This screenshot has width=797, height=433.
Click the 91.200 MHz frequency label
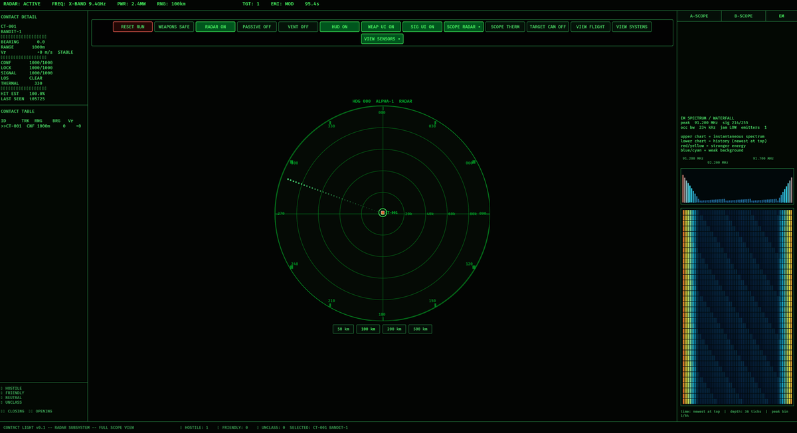(693, 159)
